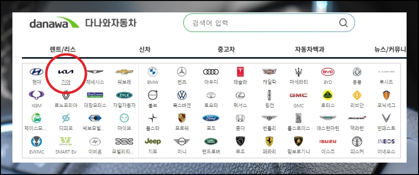The image size is (419, 175).
Task: Select the 대창모터스 logo
Action: pyautogui.click(x=95, y=95)
